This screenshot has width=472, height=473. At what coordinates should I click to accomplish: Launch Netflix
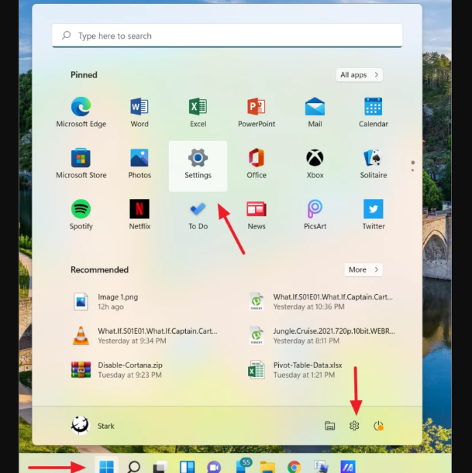(x=140, y=214)
